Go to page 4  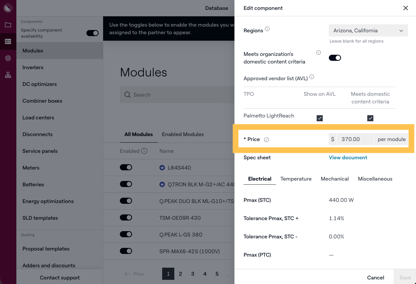point(205,274)
